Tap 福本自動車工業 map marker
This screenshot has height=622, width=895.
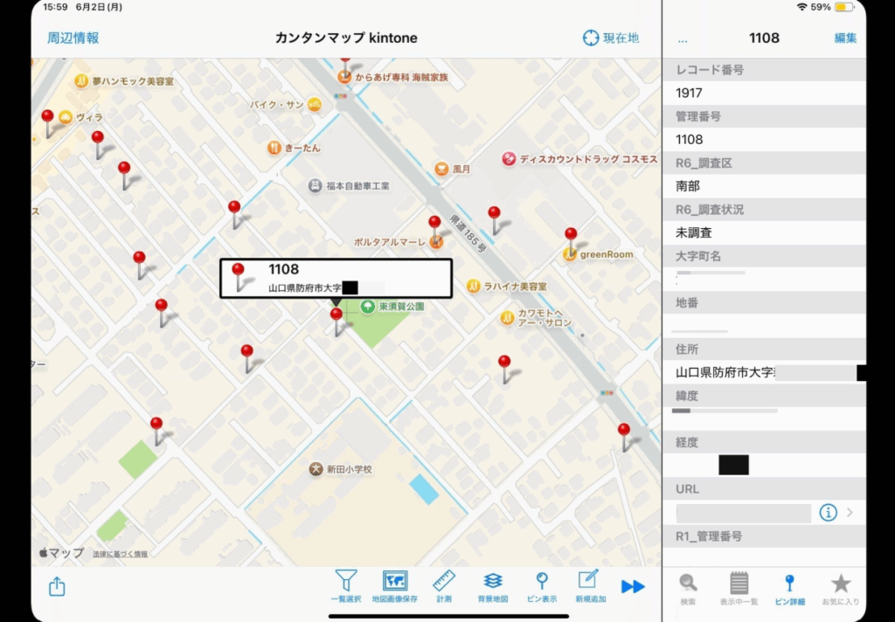click(315, 185)
